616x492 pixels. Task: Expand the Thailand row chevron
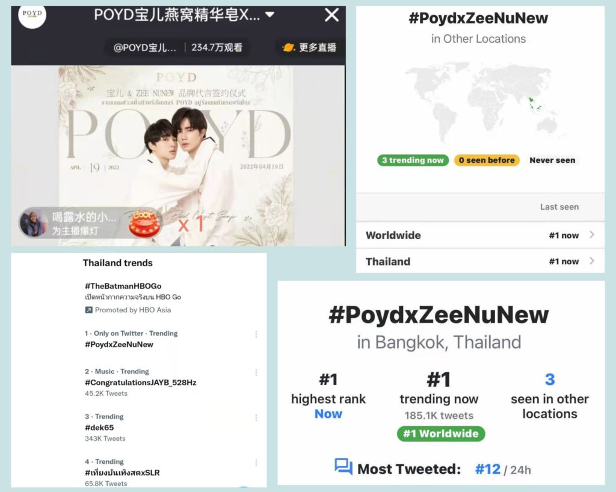(592, 261)
